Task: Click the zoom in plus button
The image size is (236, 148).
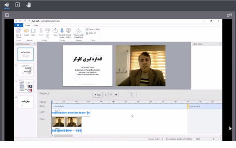Action: click(x=221, y=139)
